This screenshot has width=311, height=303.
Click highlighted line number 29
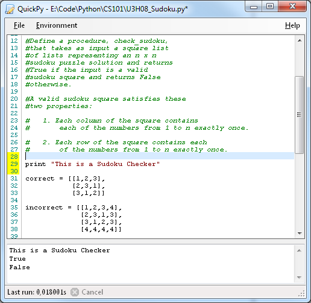coord(14,164)
